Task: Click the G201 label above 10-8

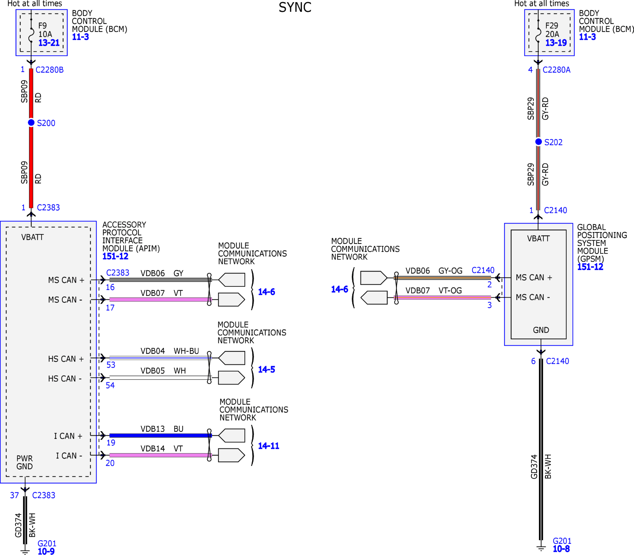Action: (562, 541)
